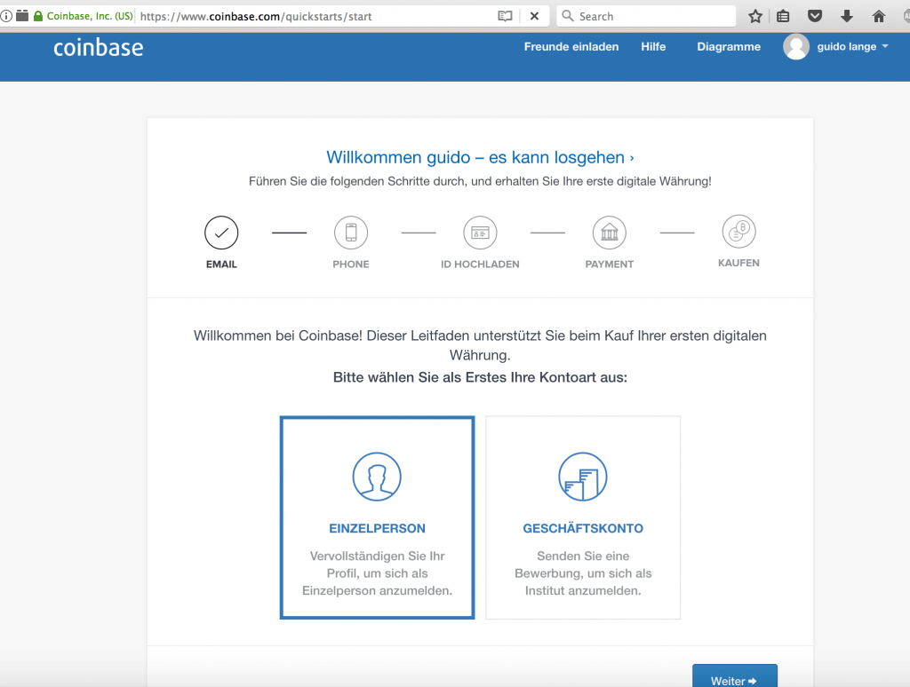This screenshot has width=910, height=687.
Task: Click the Einzelperson person icon
Action: tap(377, 477)
